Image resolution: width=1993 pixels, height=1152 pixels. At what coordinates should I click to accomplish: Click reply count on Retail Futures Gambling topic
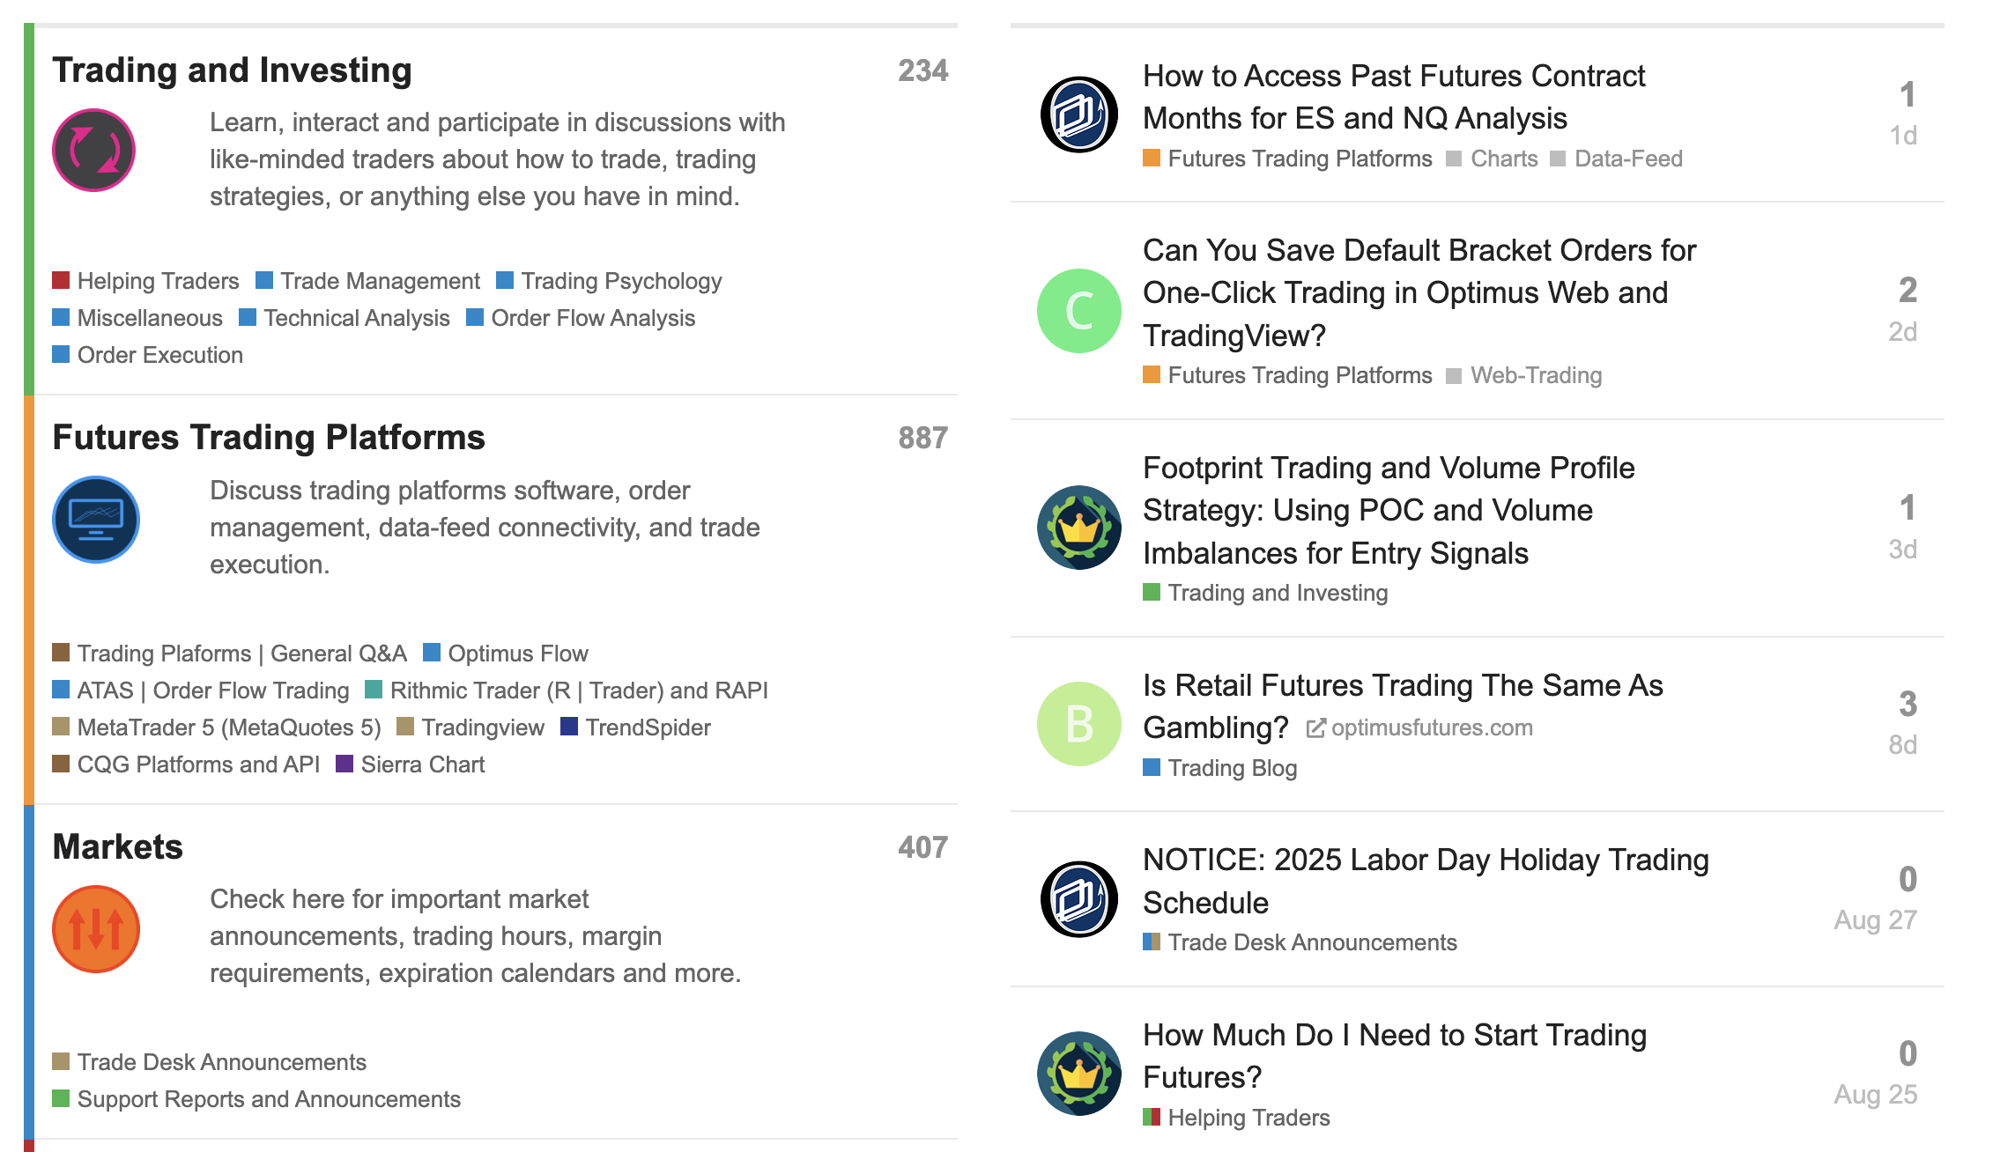[1908, 704]
